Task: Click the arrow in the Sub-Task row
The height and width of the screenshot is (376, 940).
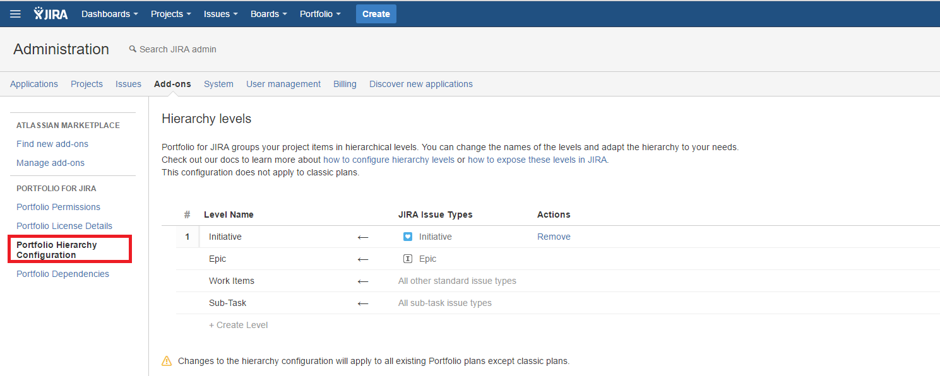Action: tap(363, 303)
